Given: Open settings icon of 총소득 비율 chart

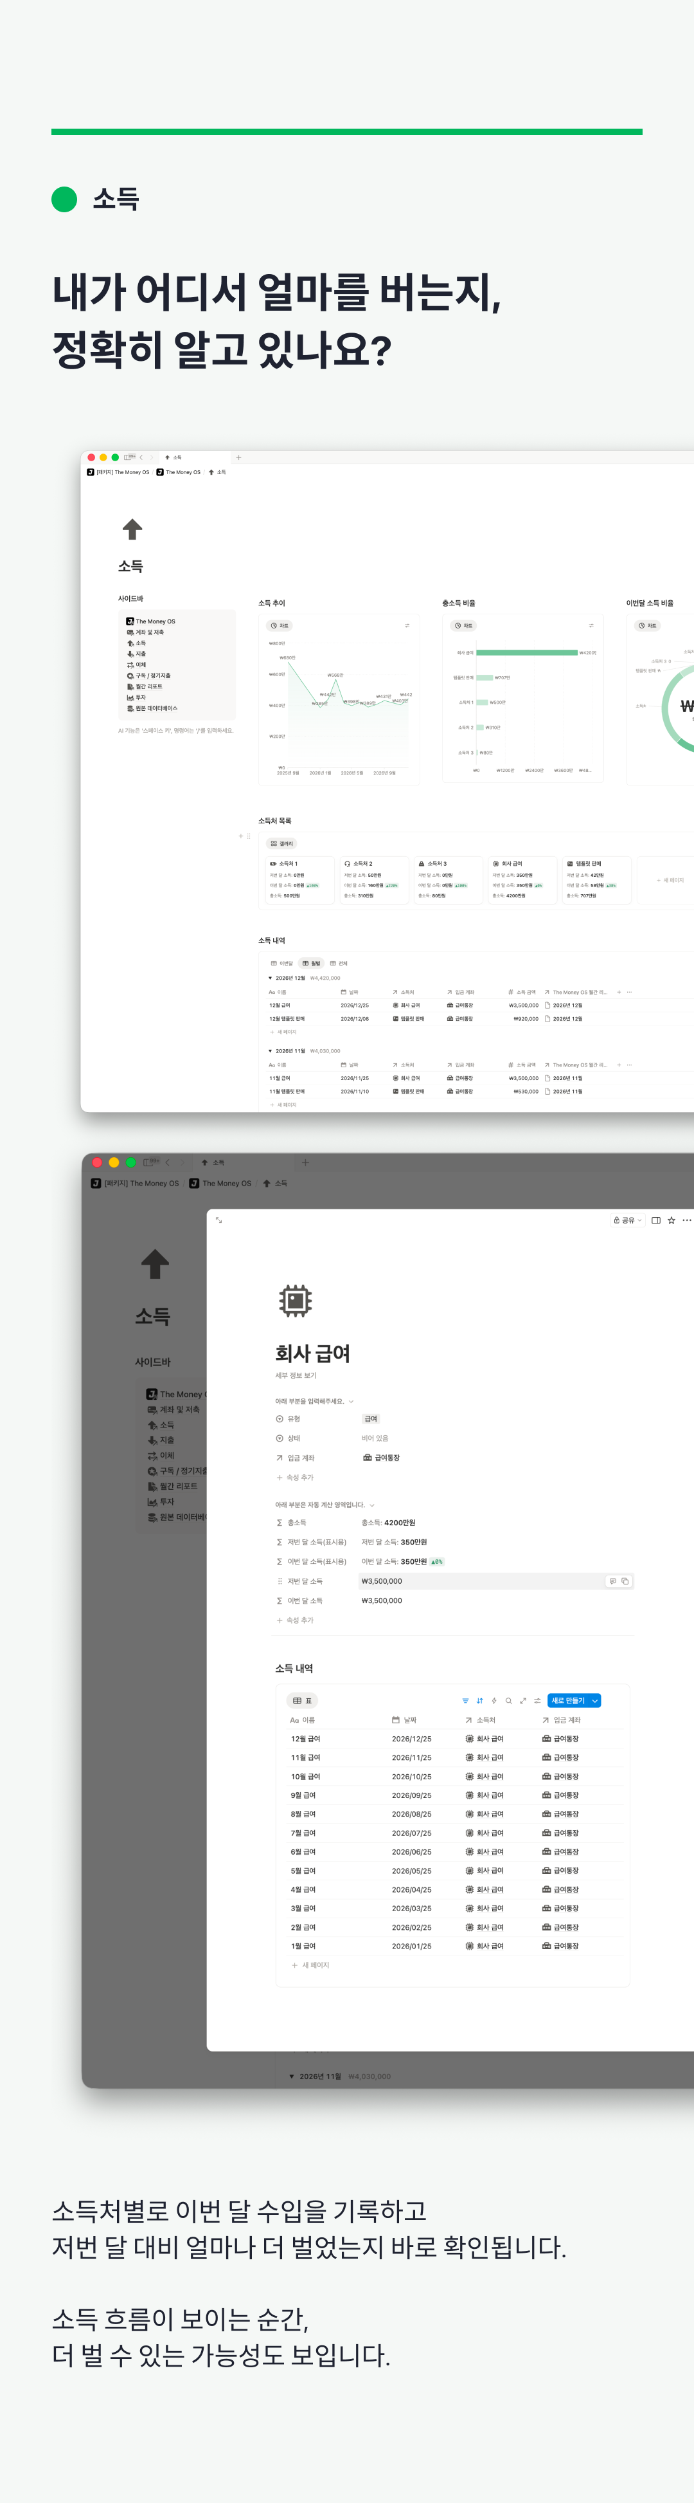Looking at the screenshot, I should pyautogui.click(x=591, y=626).
